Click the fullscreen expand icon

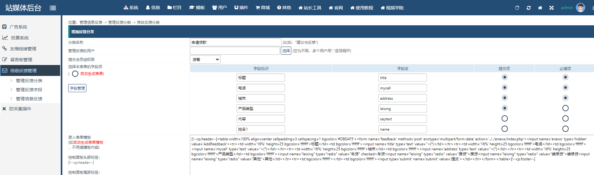[551, 8]
